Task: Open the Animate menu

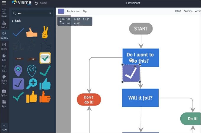Action: 188,11
